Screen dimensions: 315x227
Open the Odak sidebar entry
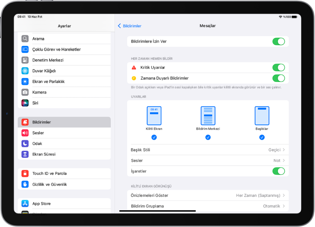click(64, 143)
